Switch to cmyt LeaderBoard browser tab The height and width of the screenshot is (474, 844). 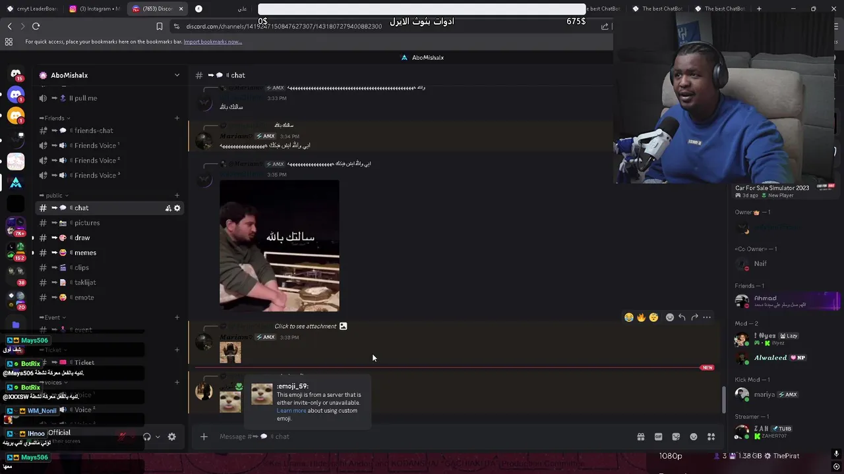pyautogui.click(x=32, y=9)
